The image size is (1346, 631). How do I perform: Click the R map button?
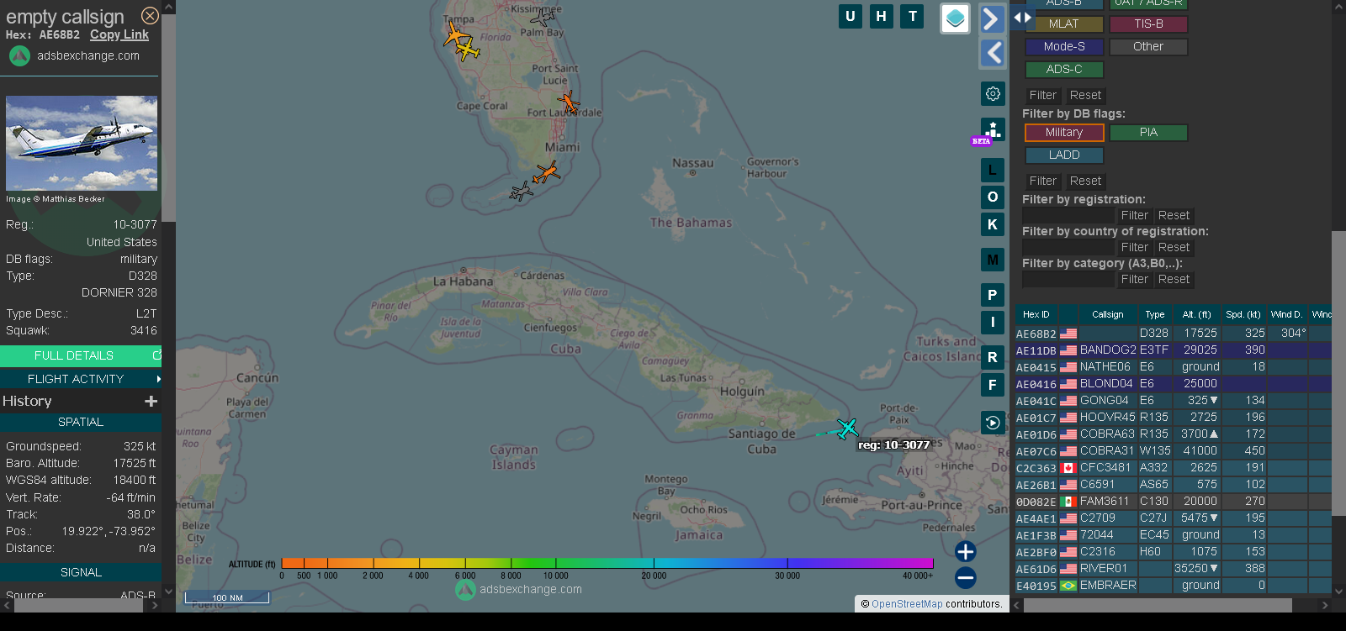pos(993,357)
